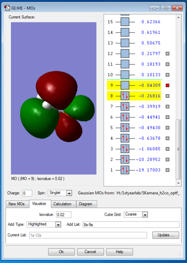The width and height of the screenshot is (187, 263).
Task: Toggle surface marker for MO 12
Action: click(168, 53)
